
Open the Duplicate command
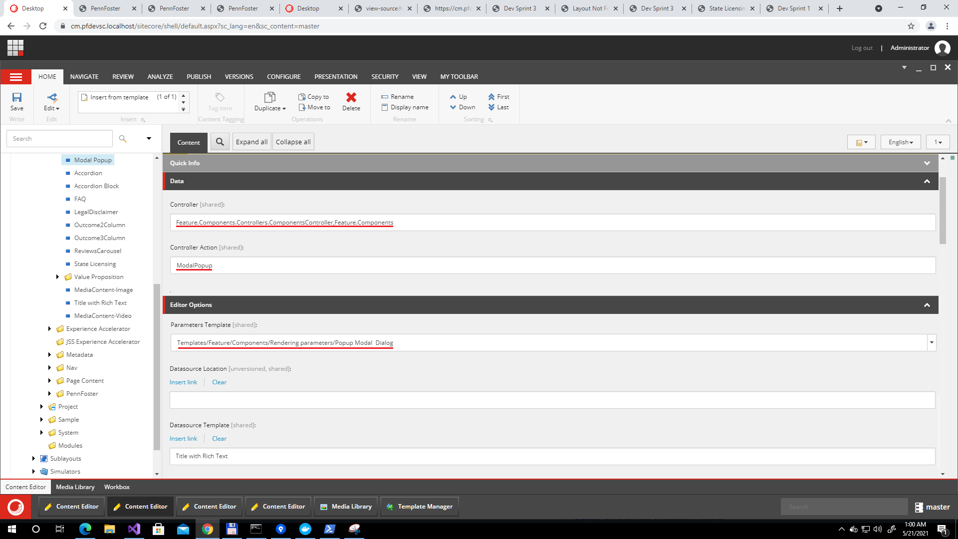pyautogui.click(x=270, y=101)
